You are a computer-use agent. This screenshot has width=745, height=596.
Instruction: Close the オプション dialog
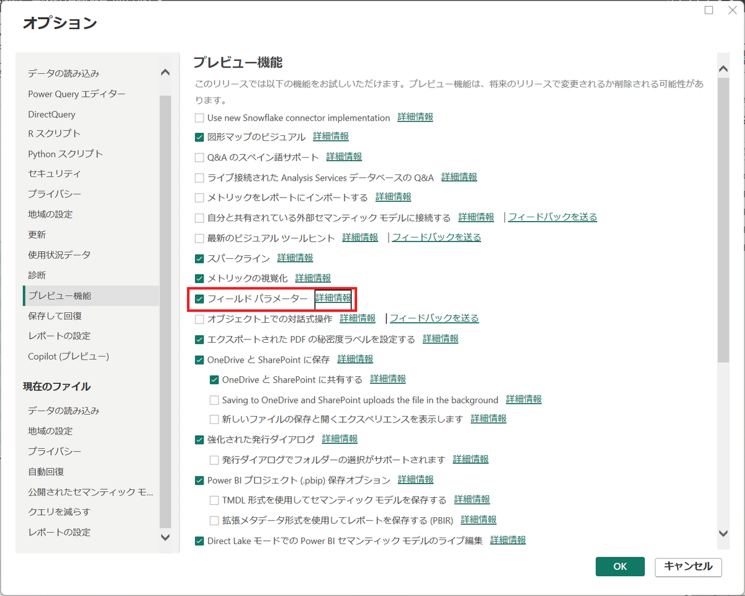pos(733,11)
